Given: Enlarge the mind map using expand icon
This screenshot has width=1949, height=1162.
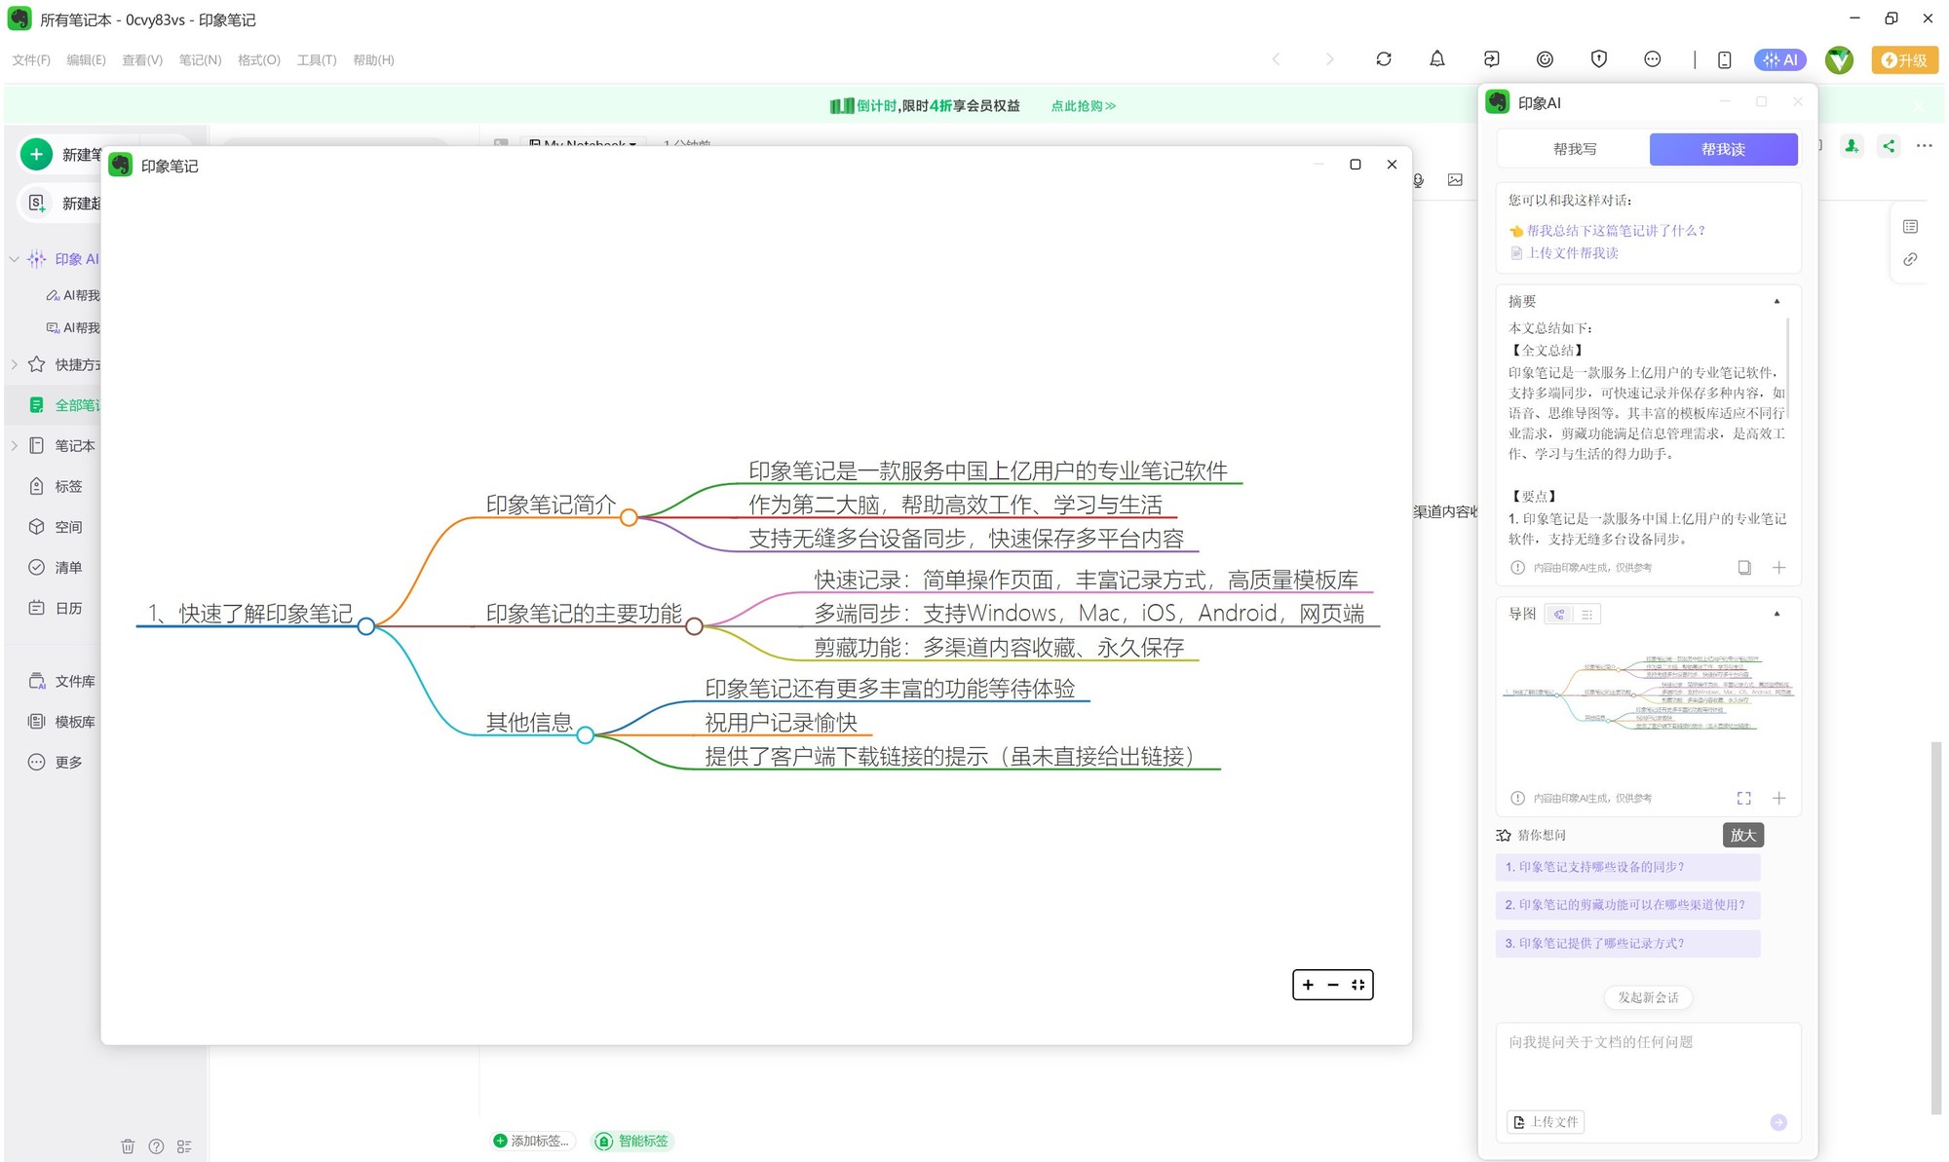Looking at the screenshot, I should click(x=1744, y=799).
